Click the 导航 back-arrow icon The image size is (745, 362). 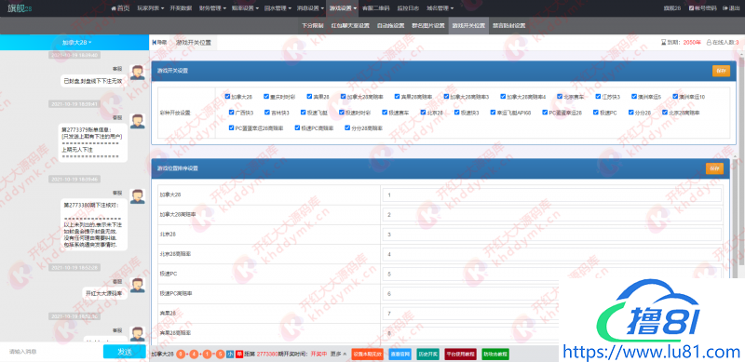pyautogui.click(x=154, y=42)
